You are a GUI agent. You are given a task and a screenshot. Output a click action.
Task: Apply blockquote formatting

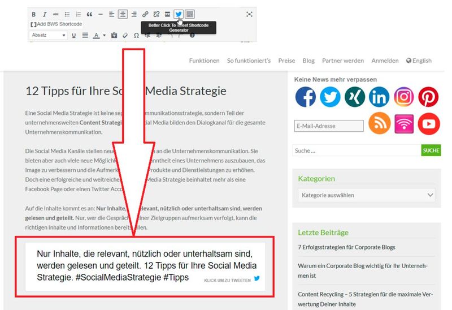click(89, 14)
